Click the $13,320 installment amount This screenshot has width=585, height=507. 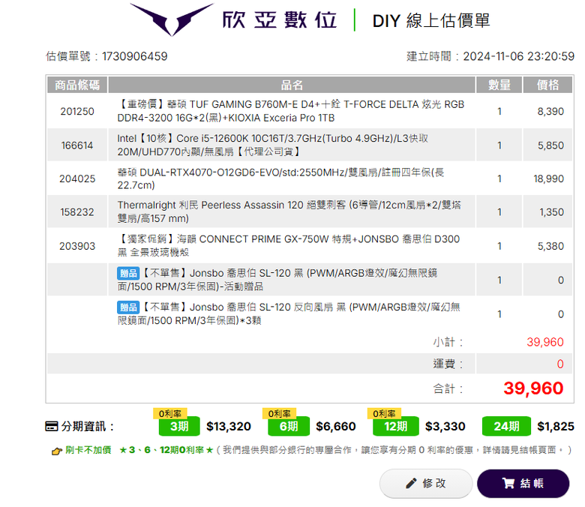229,426
